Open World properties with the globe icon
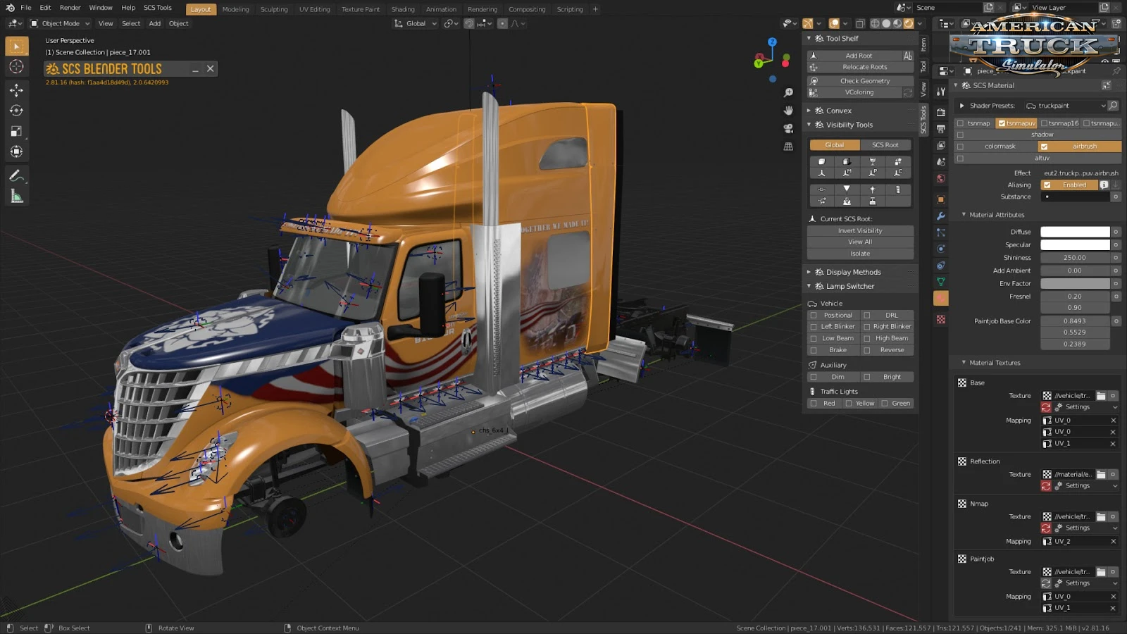 [x=940, y=178]
